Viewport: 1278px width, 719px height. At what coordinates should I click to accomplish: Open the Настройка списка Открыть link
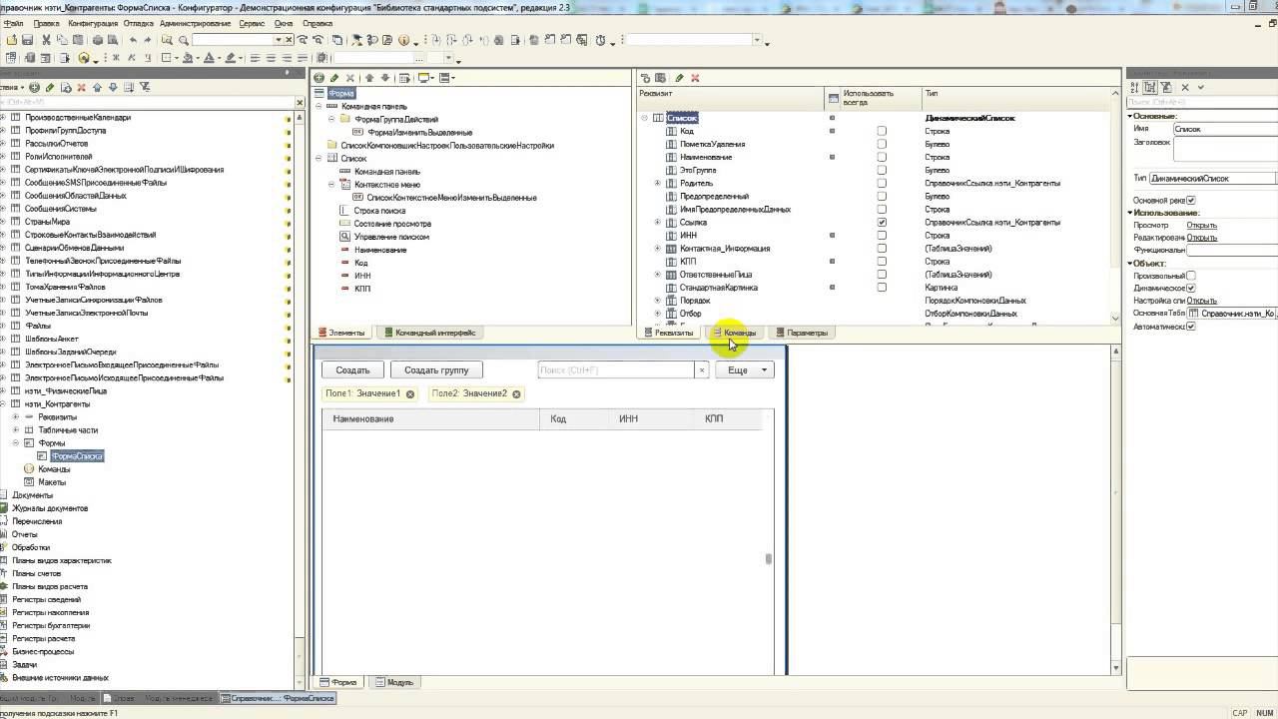click(1201, 300)
